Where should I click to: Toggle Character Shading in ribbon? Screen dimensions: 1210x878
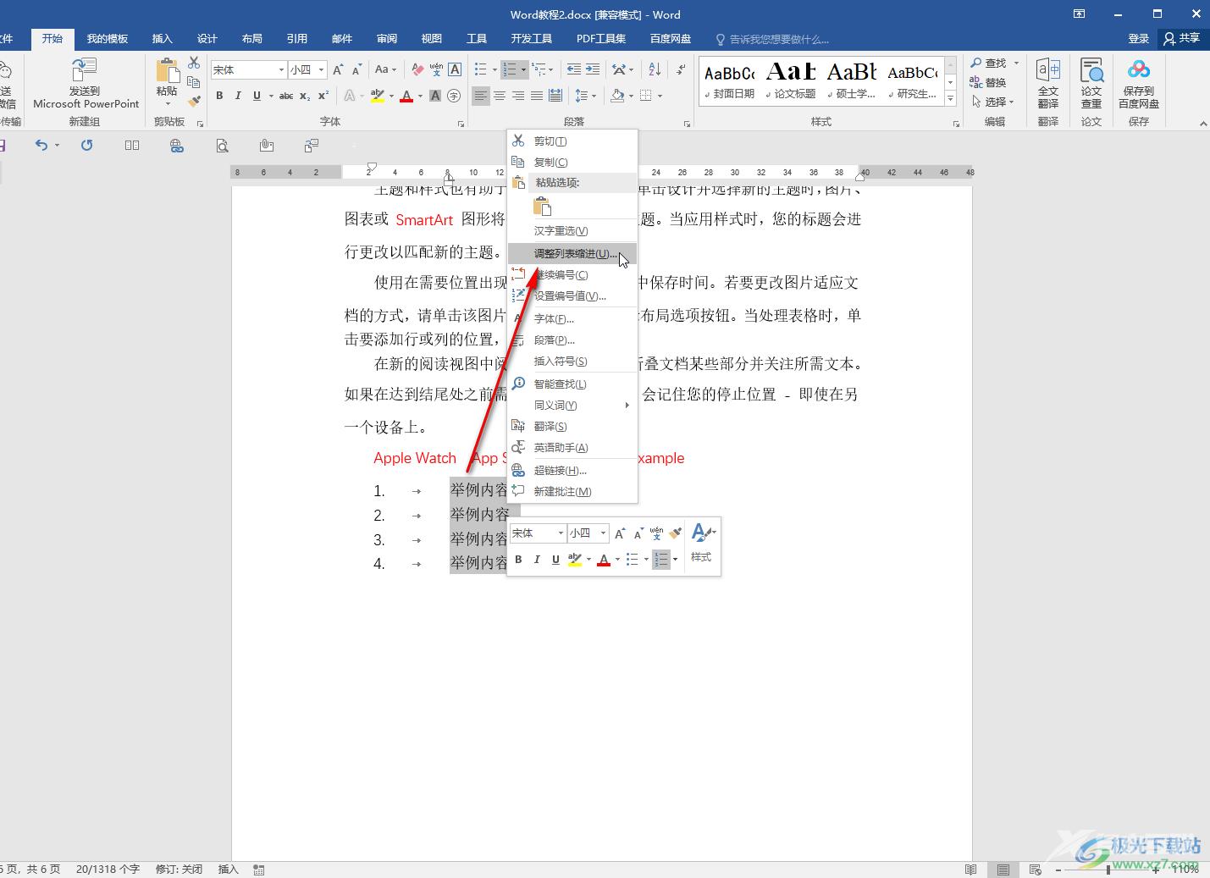pos(435,96)
